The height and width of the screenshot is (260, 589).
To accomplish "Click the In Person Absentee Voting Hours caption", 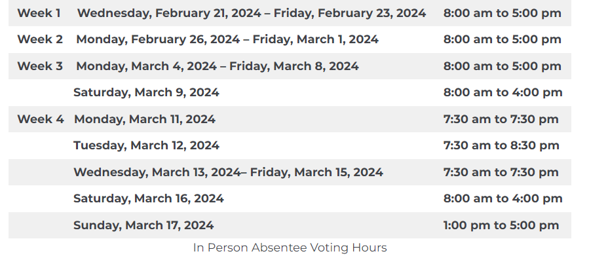I will point(290,248).
